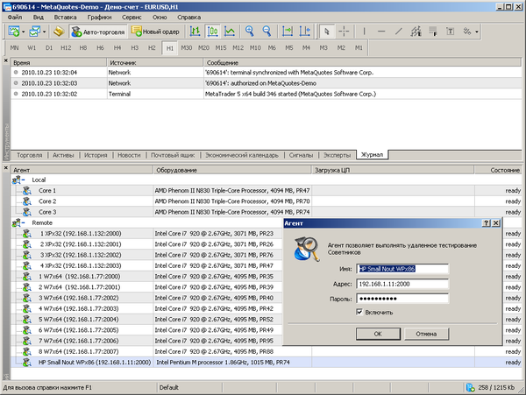This screenshot has height=395, width=526.
Task: Select the HP Small Nout WPx86 agent
Action: point(267,363)
